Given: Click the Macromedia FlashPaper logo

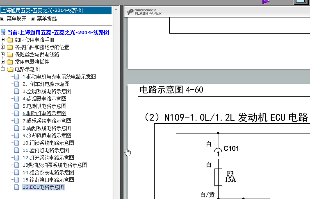Looking at the screenshot, I should pyautogui.click(x=144, y=12).
